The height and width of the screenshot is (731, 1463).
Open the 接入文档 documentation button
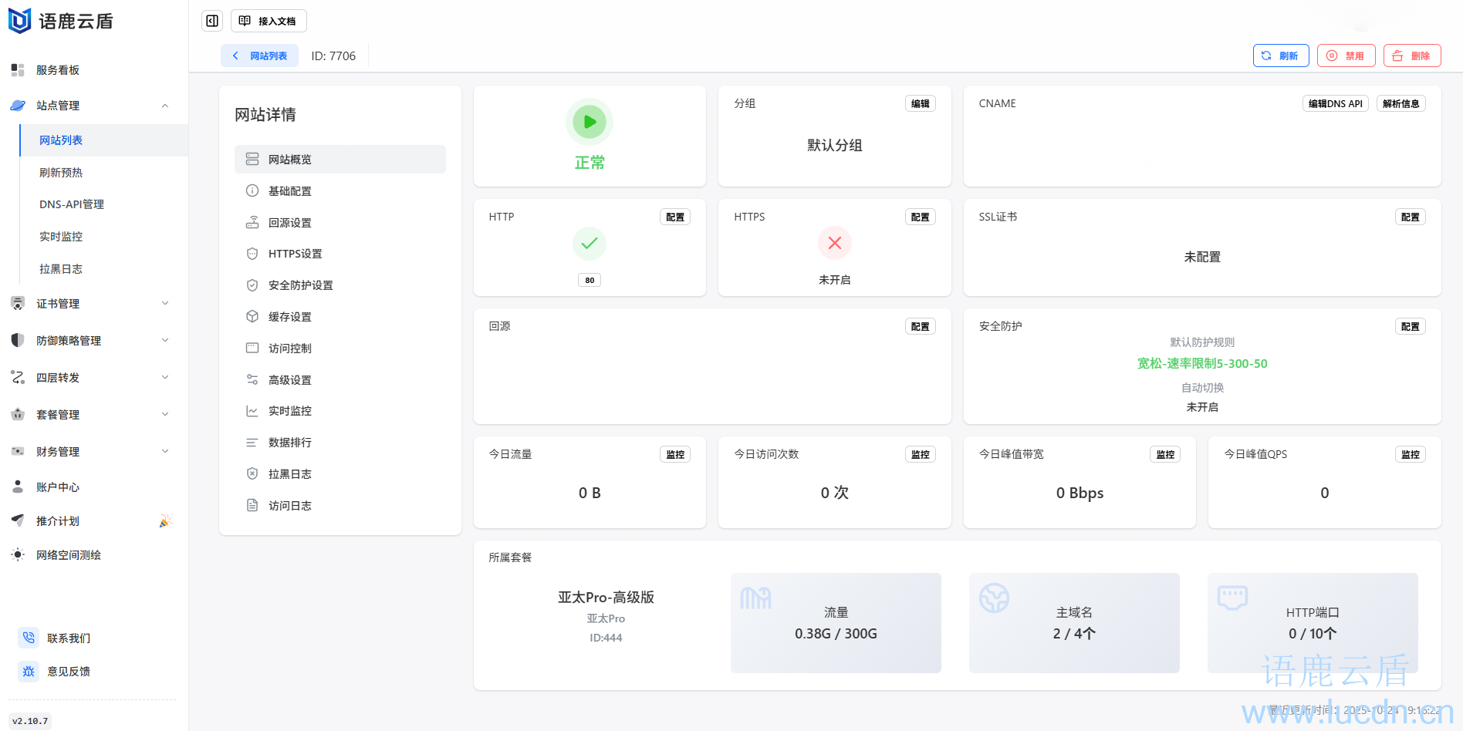click(269, 21)
